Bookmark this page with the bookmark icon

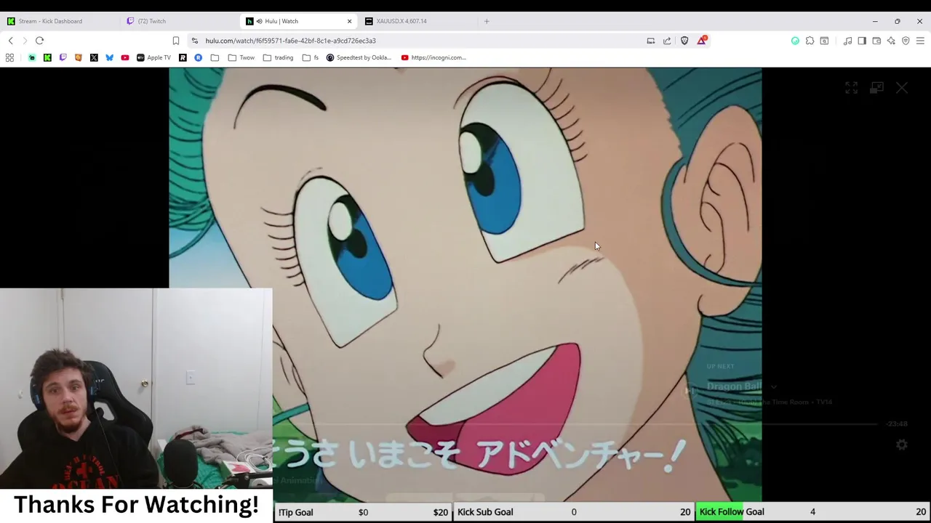[175, 41]
